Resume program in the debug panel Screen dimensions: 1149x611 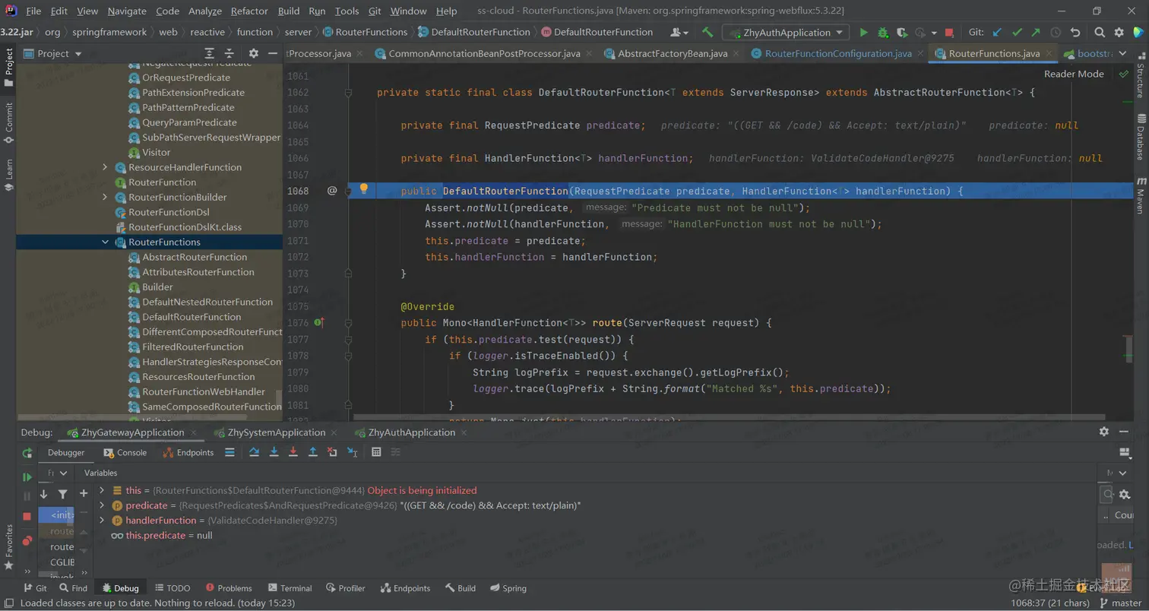[27, 477]
